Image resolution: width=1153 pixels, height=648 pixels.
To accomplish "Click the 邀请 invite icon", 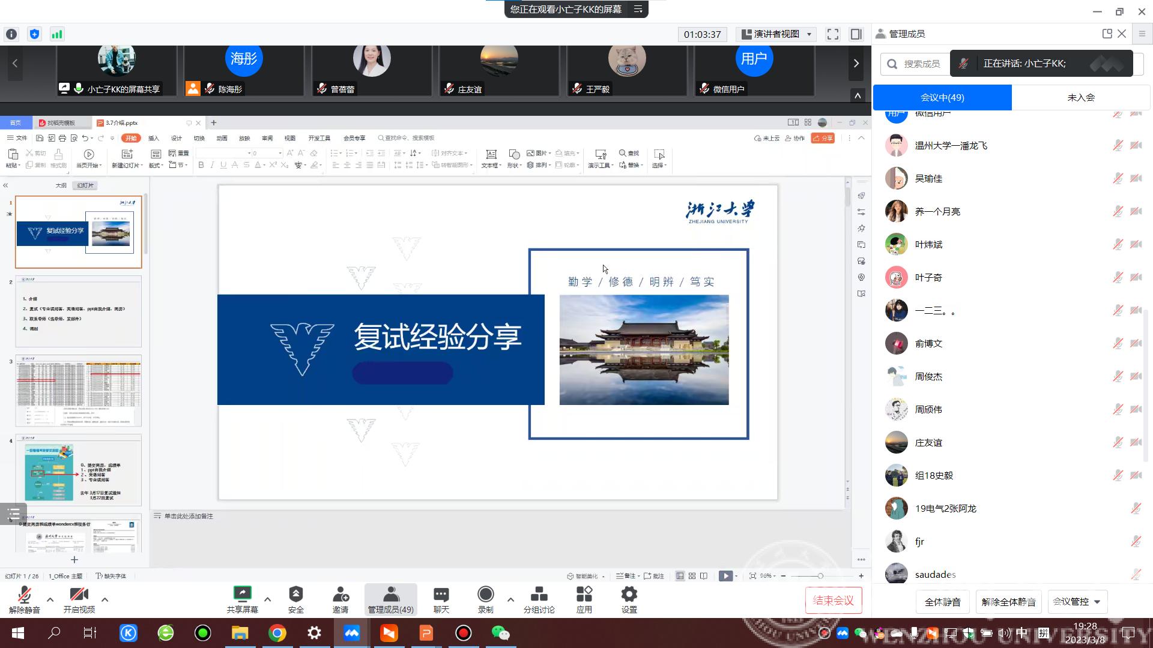I will pyautogui.click(x=340, y=595).
